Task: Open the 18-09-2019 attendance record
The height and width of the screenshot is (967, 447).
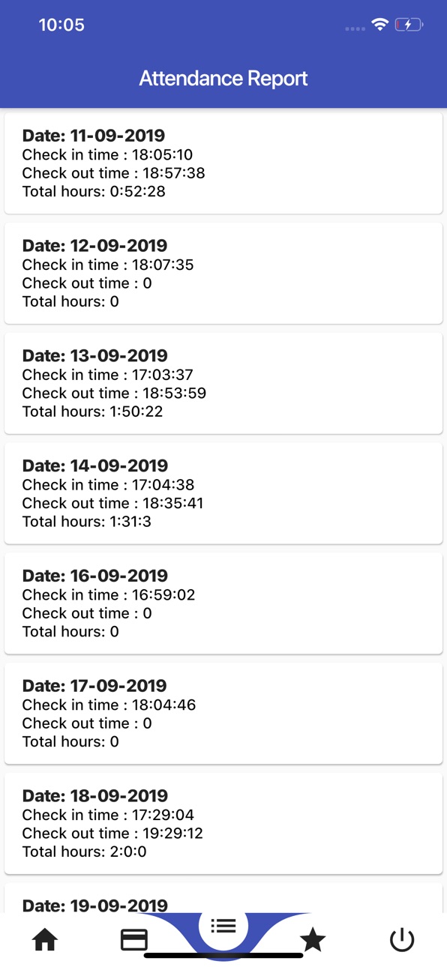Action: [223, 824]
